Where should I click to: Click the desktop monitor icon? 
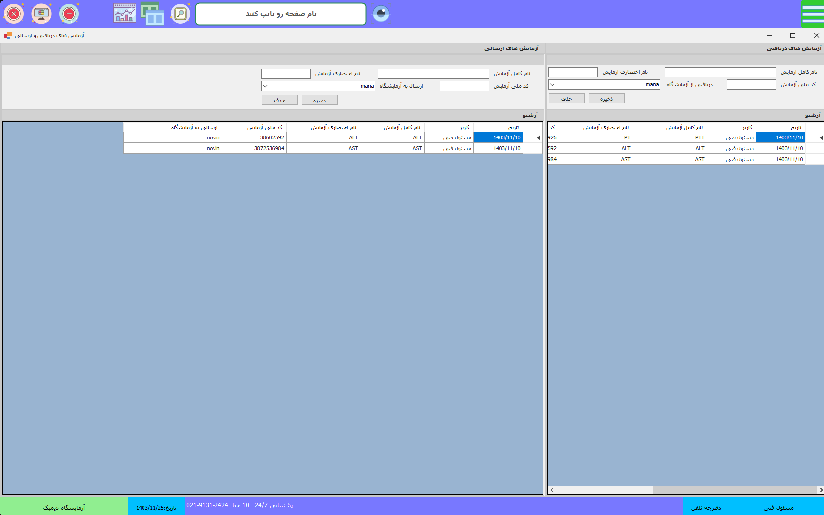[41, 14]
